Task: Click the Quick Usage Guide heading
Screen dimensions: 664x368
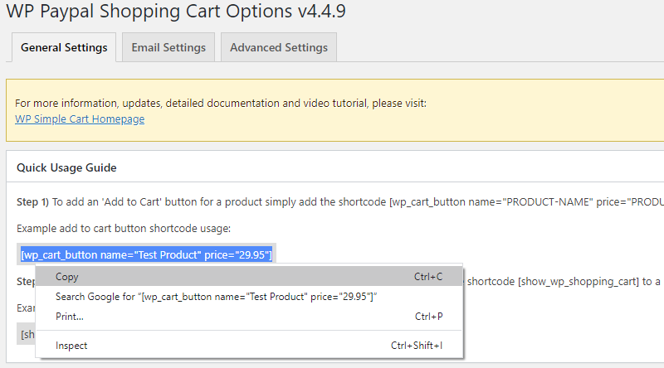Action: tap(66, 167)
